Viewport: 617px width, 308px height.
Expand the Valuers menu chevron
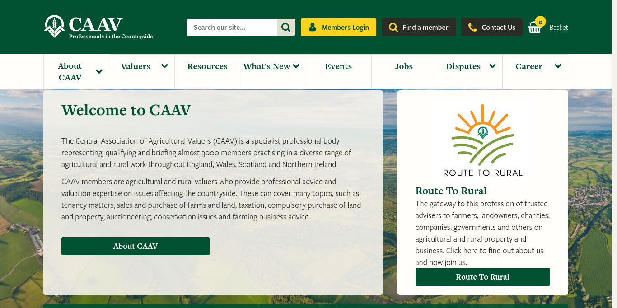pyautogui.click(x=164, y=66)
